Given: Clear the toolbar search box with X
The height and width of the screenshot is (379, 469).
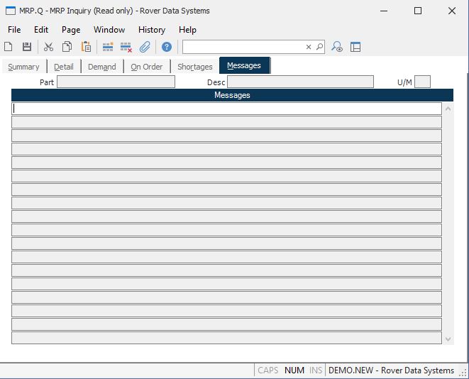Looking at the screenshot, I should click(309, 47).
